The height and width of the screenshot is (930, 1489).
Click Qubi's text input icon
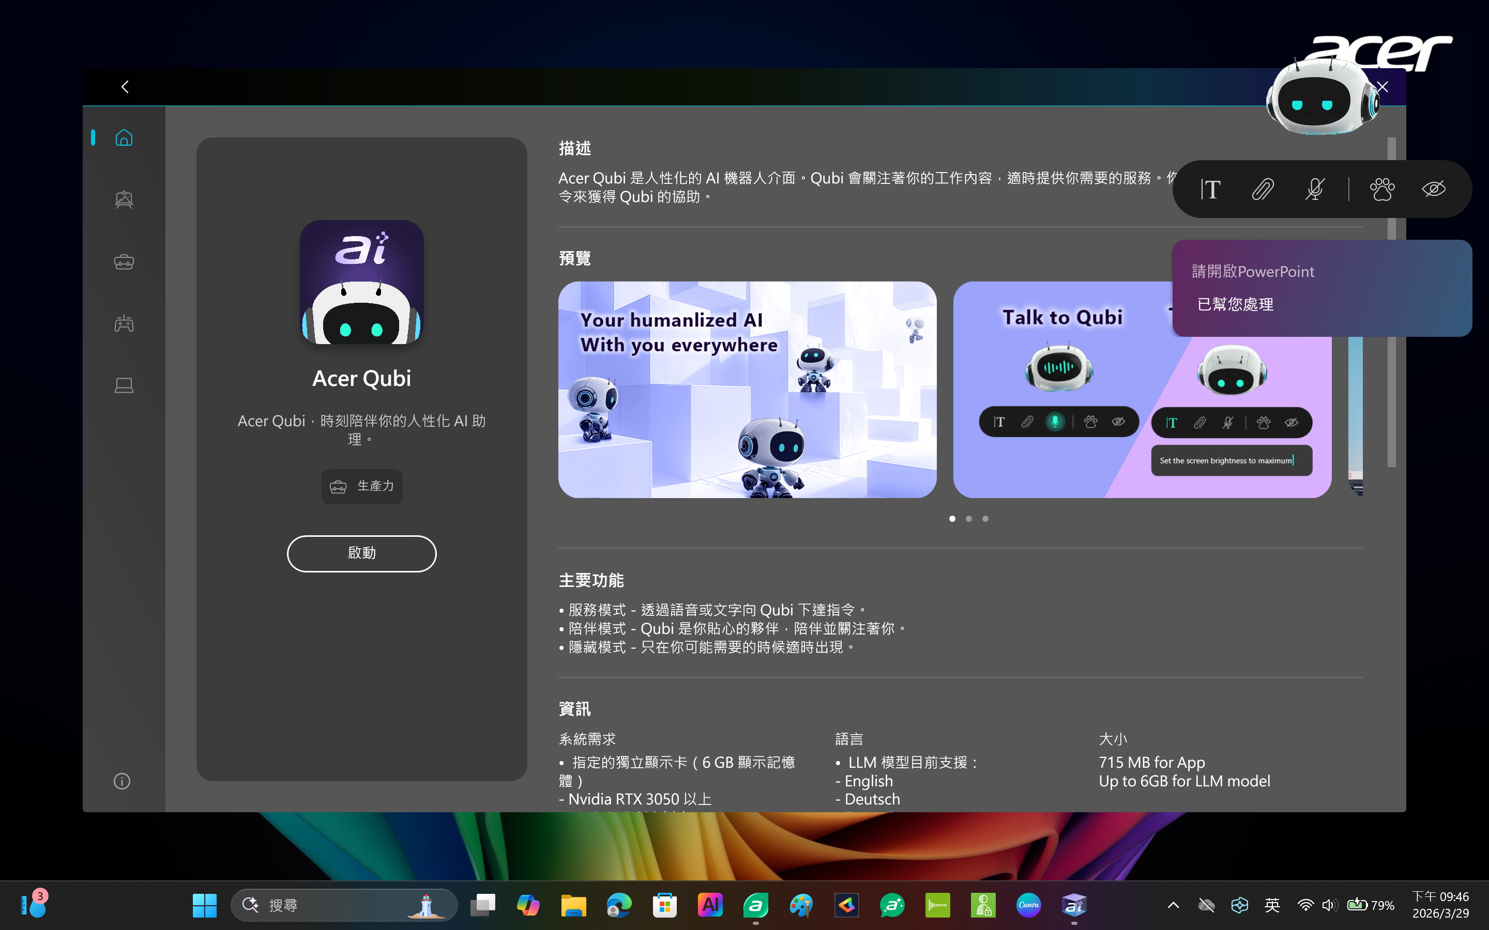(x=1210, y=189)
